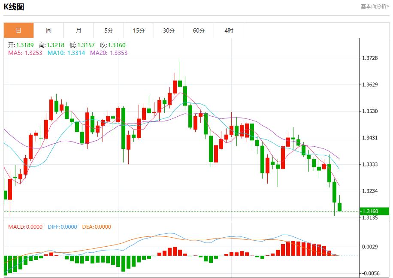Screen dimensions: 393x278
Task: Select the 60分 timeframe
Action: (x=200, y=30)
